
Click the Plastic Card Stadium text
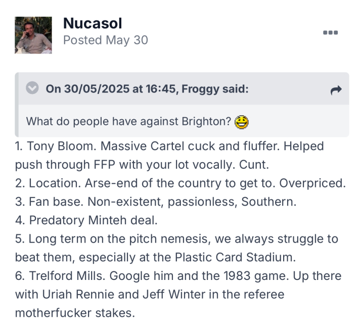click(235, 257)
